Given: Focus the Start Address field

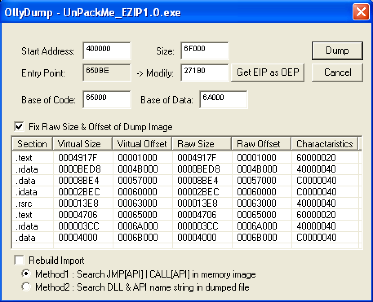Looking at the screenshot, I should click(x=107, y=51).
